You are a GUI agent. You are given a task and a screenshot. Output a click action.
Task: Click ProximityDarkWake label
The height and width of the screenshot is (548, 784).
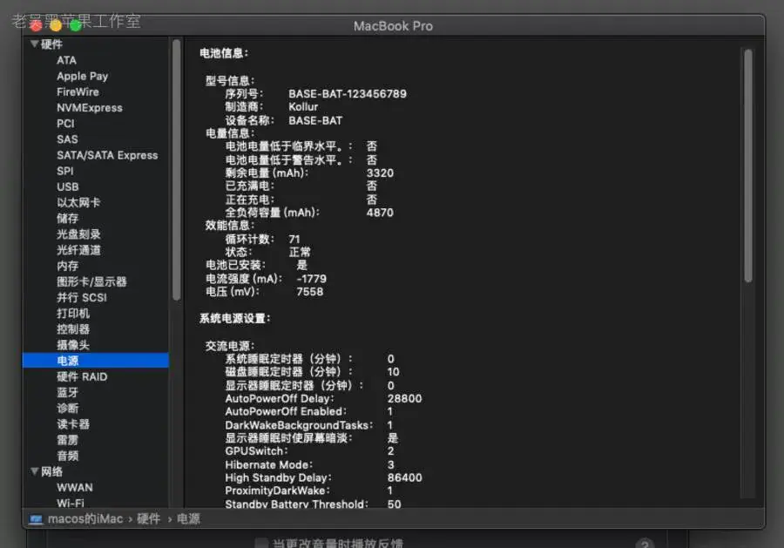277,490
